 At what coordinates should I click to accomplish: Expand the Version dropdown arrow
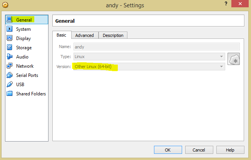(221, 67)
